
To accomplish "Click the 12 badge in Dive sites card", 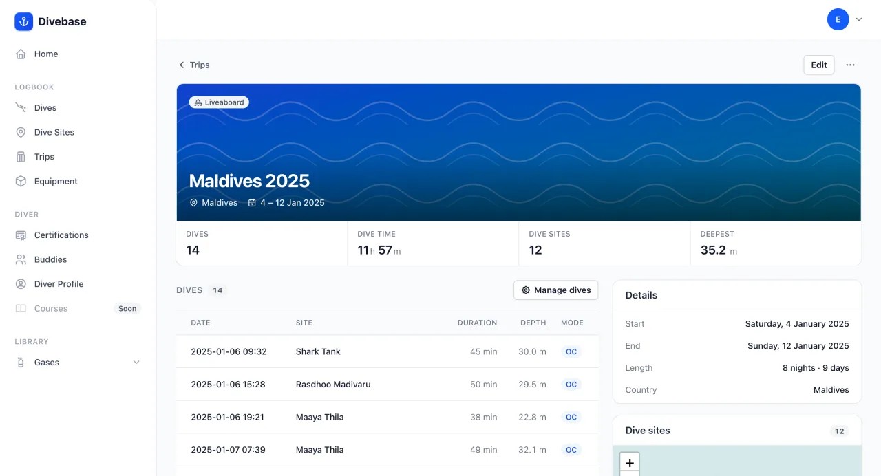I will coord(839,431).
